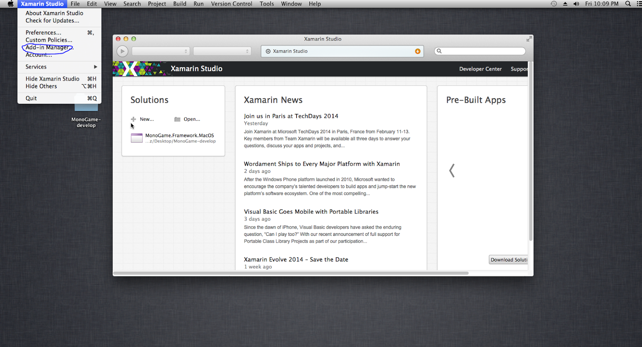
Task: Open the Edit menu
Action: 92,4
